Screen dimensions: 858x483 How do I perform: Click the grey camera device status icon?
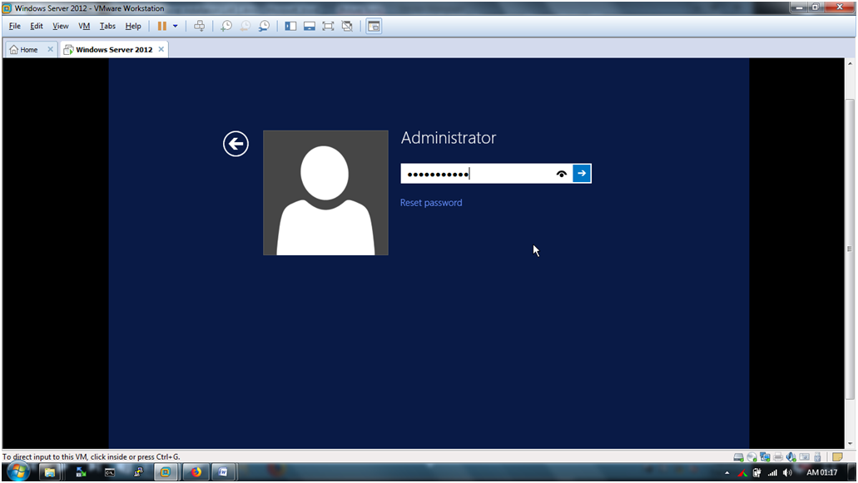805,456
